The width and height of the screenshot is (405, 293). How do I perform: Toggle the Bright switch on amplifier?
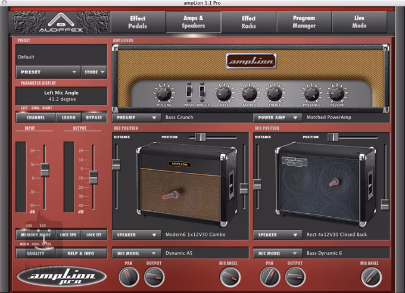(x=202, y=92)
